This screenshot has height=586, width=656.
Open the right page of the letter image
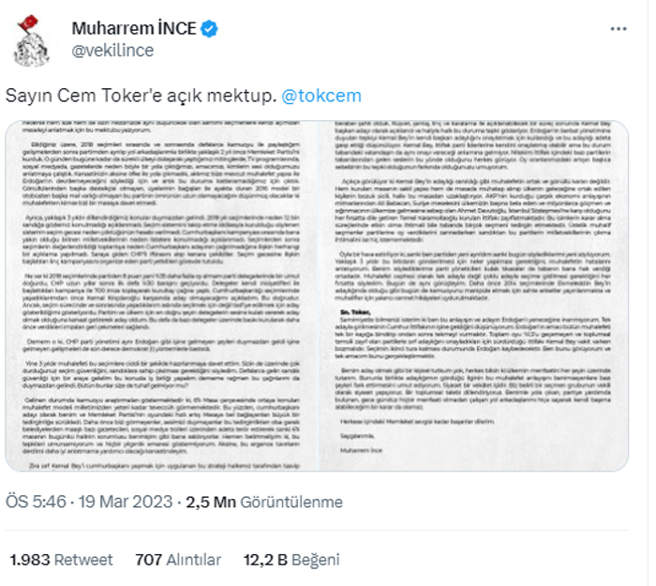coord(473,295)
